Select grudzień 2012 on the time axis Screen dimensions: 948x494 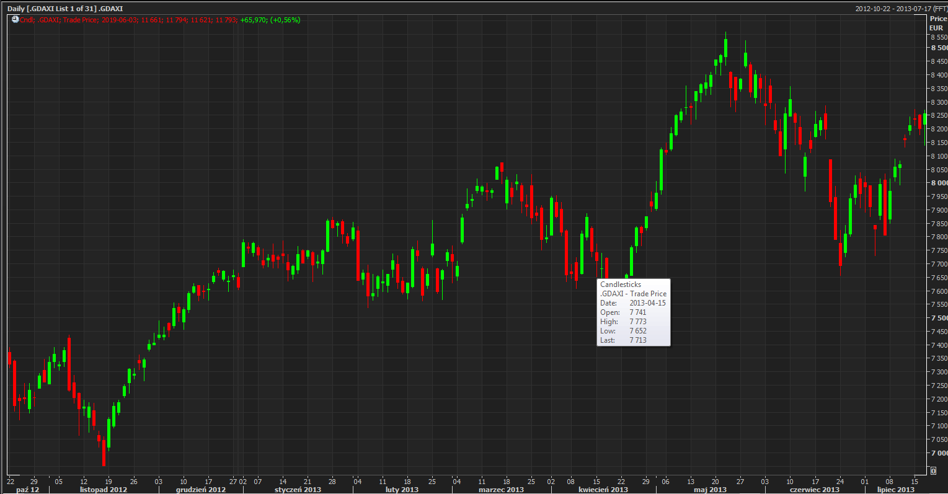(x=201, y=490)
